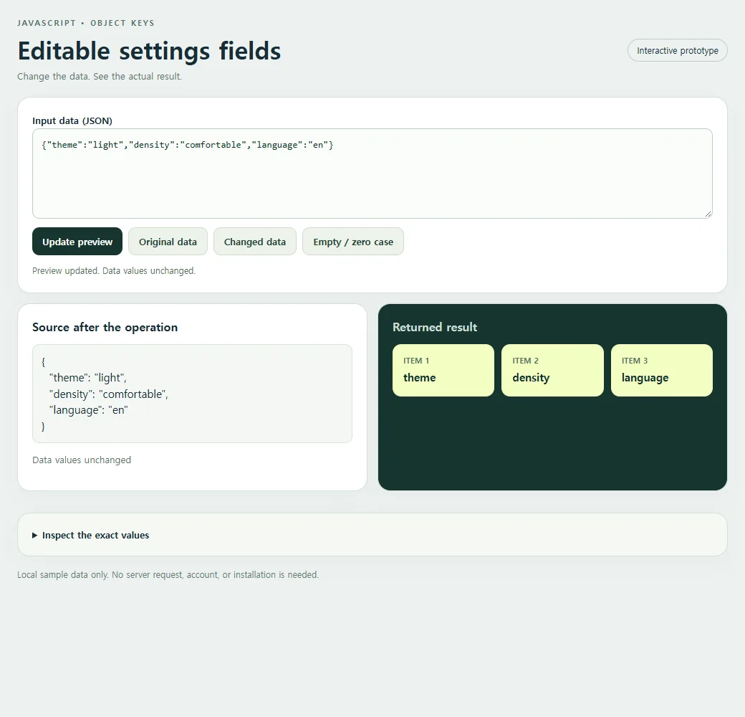Grab the textarea resize handle
This screenshot has height=717, width=745.
tap(708, 214)
